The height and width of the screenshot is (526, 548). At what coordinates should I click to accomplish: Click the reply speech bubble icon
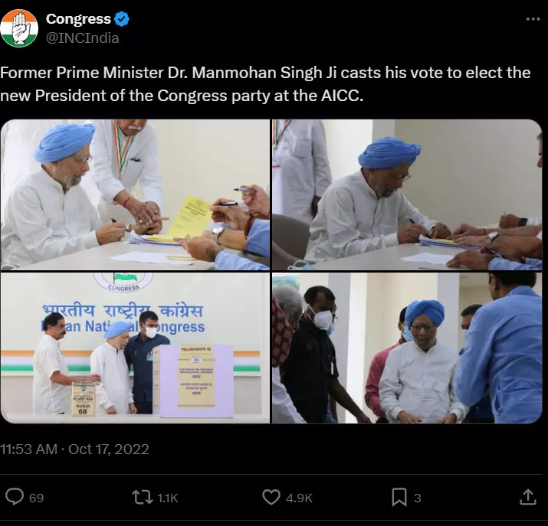pyautogui.click(x=15, y=497)
